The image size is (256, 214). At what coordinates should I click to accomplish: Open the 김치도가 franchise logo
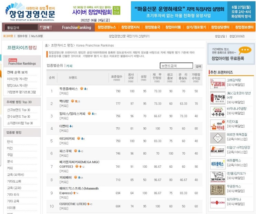click(x=218, y=177)
